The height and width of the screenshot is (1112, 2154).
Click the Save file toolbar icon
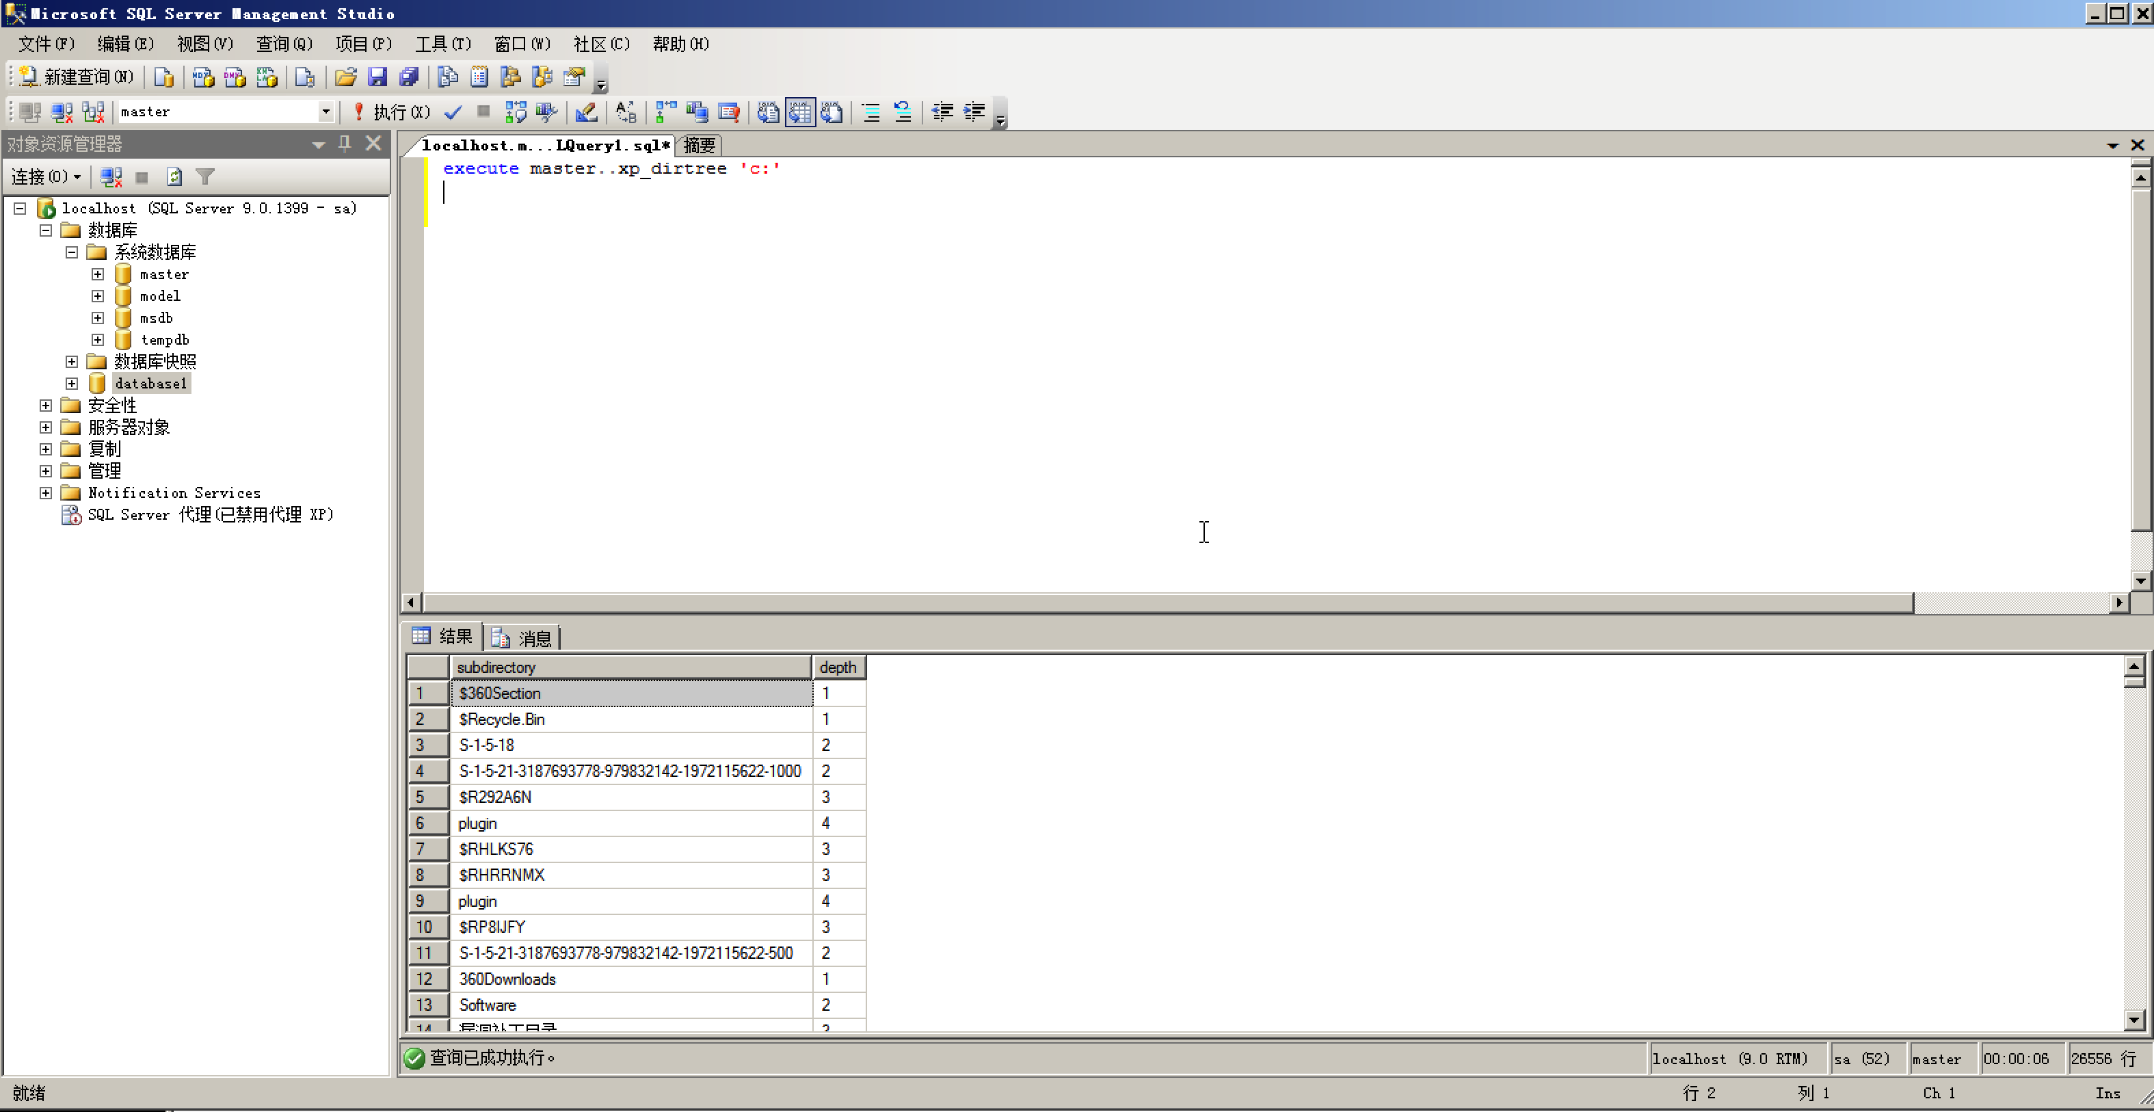pyautogui.click(x=377, y=77)
